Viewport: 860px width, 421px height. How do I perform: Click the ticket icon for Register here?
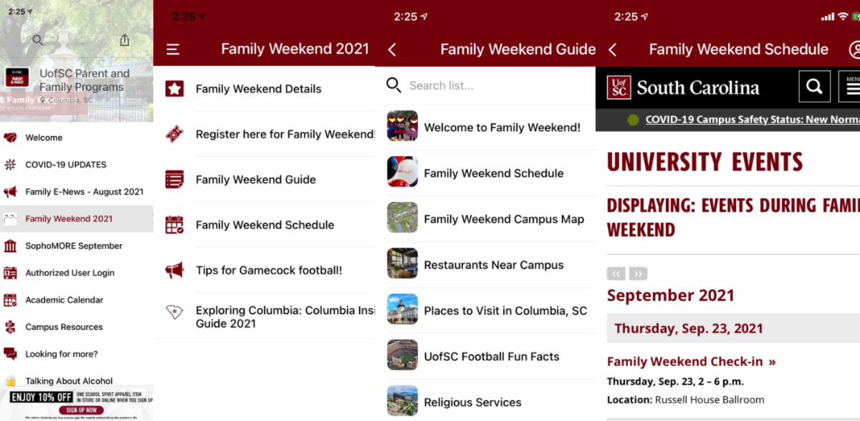point(174,134)
